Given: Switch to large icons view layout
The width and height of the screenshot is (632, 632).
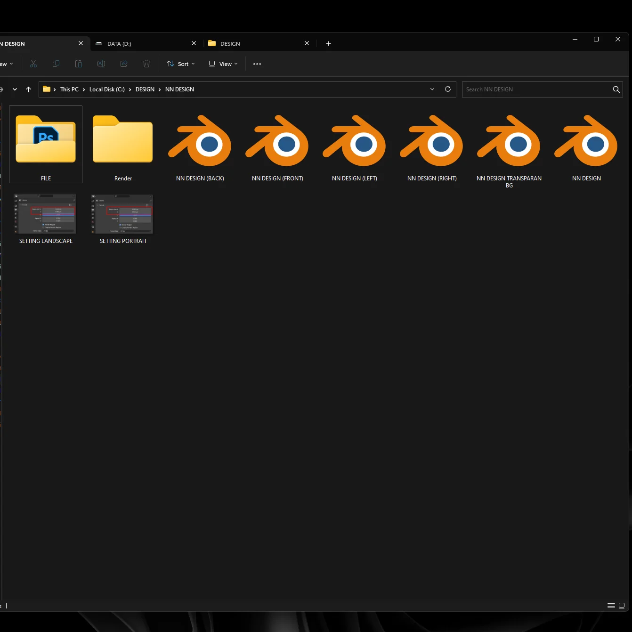Looking at the screenshot, I should coord(622,606).
